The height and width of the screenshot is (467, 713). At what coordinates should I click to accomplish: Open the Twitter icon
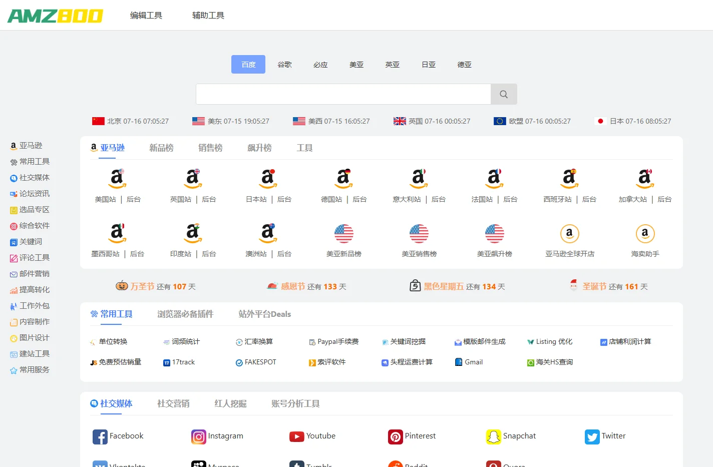tap(592, 437)
